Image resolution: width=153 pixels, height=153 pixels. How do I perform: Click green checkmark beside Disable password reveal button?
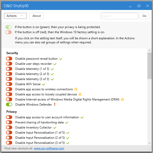(x=61, y=59)
